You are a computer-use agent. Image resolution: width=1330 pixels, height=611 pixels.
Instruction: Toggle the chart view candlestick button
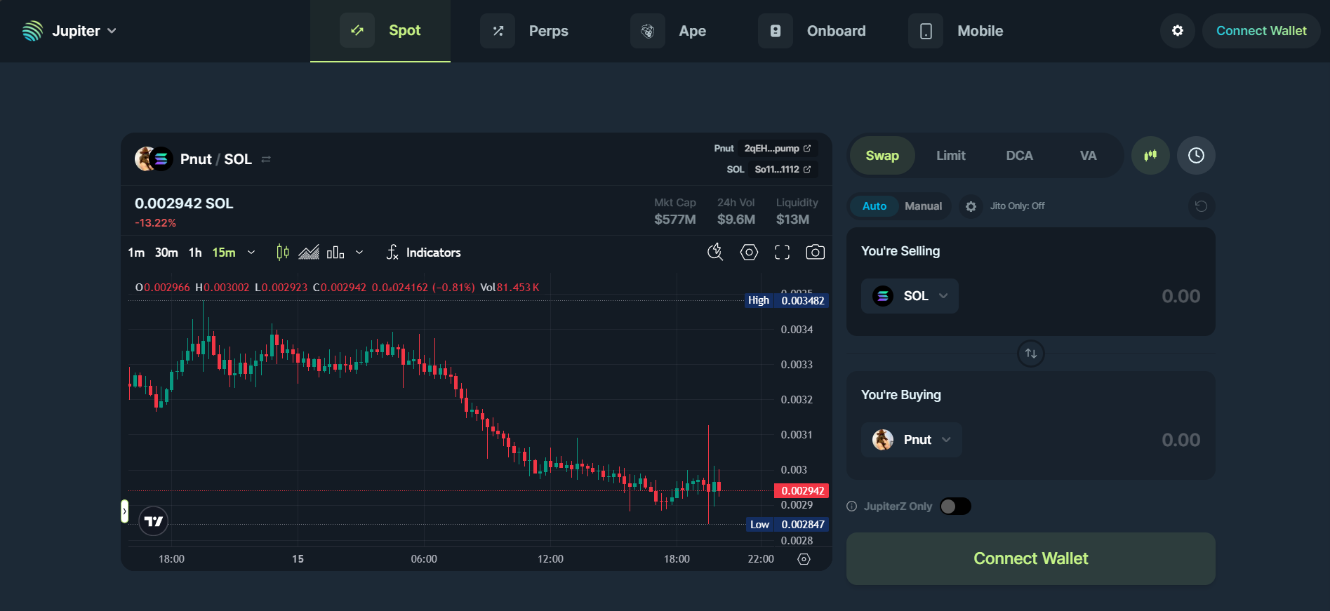1150,156
